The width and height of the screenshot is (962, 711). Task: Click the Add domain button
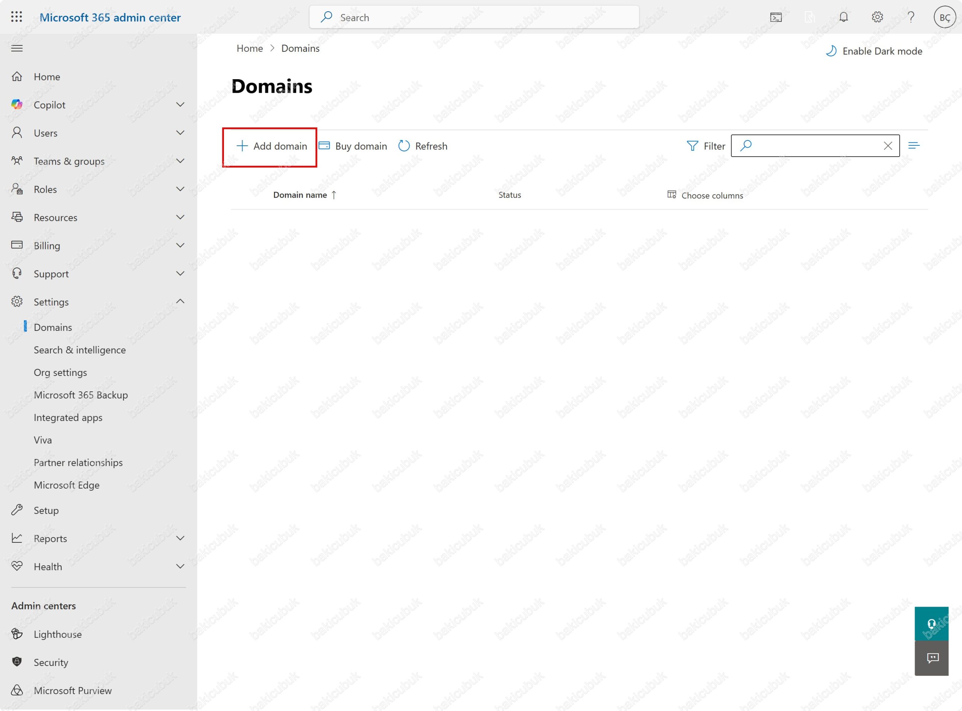[272, 146]
